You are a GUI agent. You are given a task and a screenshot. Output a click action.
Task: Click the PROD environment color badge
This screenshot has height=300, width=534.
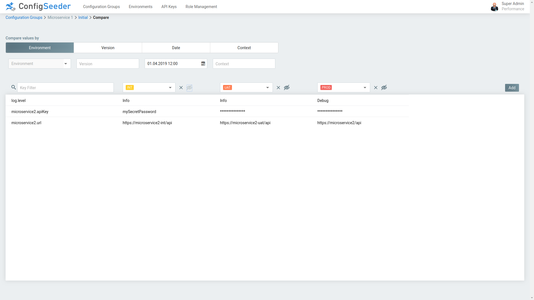point(326,87)
